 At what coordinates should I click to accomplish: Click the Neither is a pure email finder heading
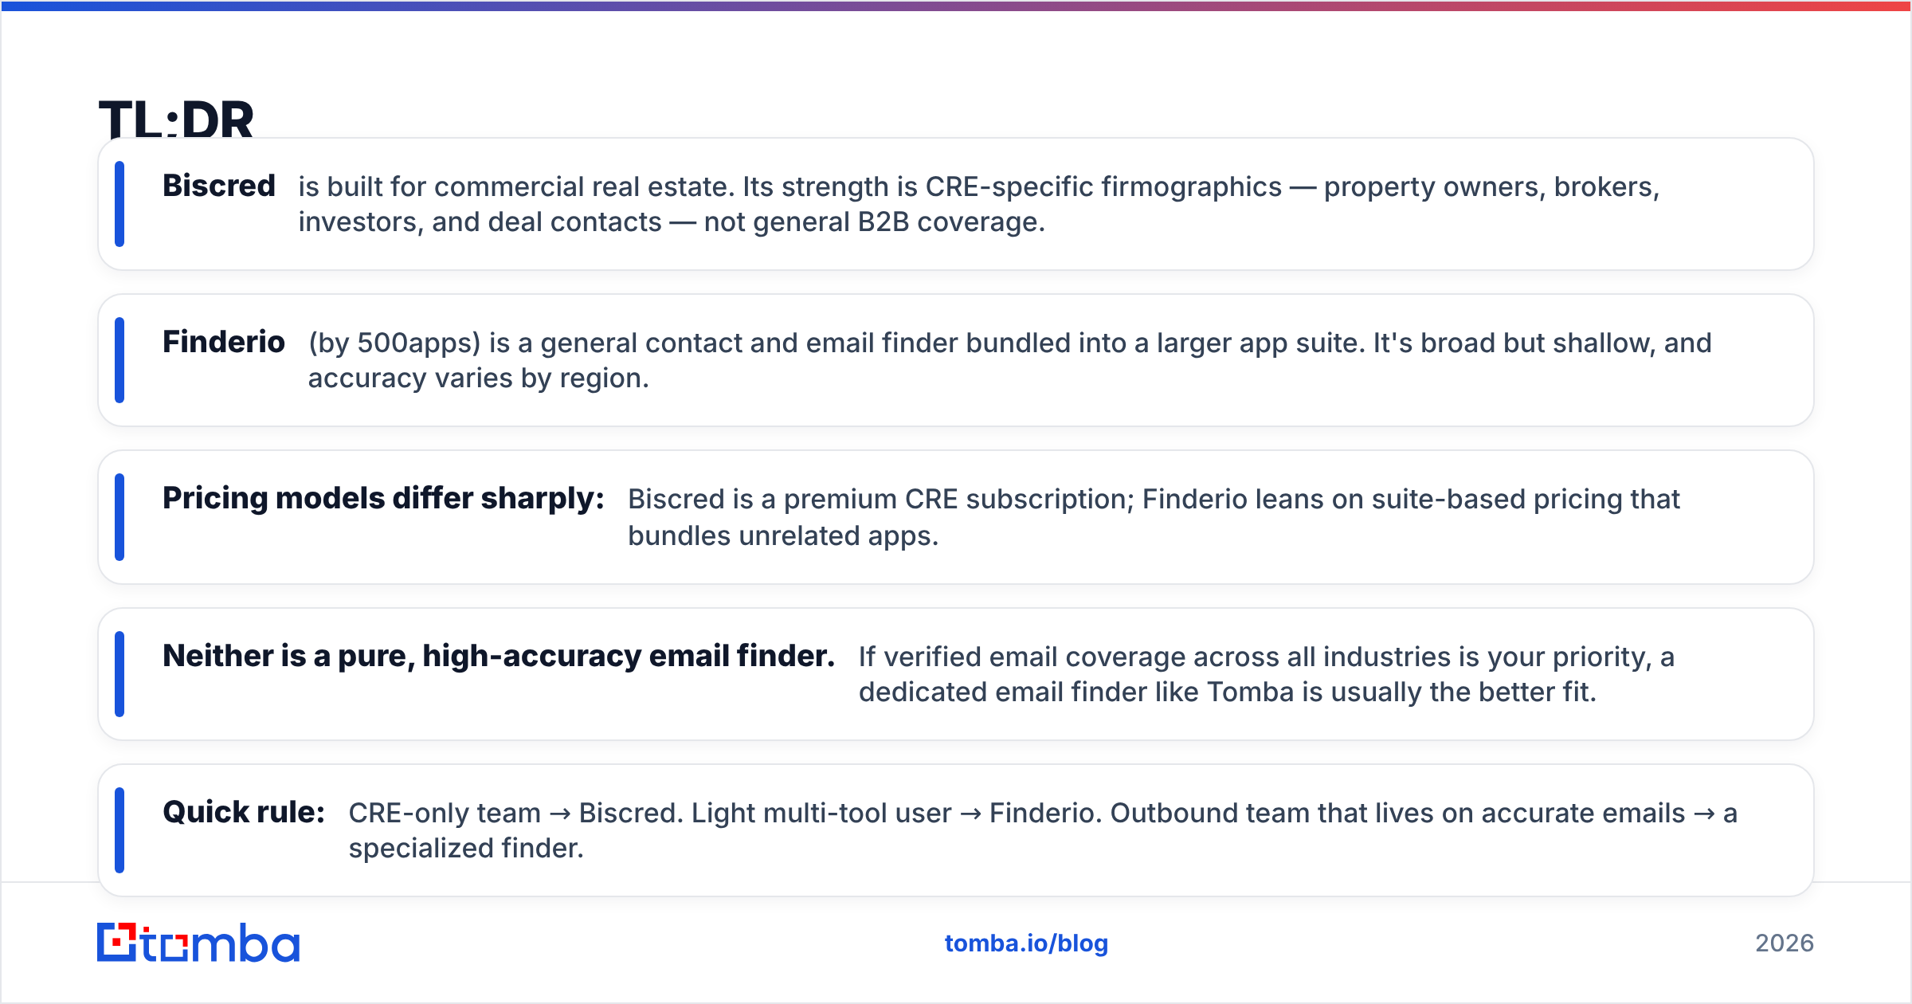coord(499,656)
